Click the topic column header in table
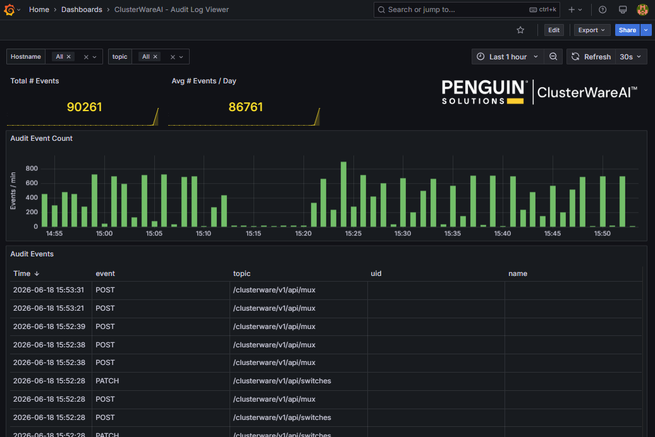This screenshot has width=655, height=437. [242, 274]
